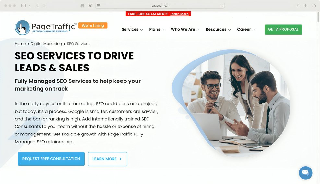Click the We're hiring badge
320x184 pixels.
coord(93,26)
